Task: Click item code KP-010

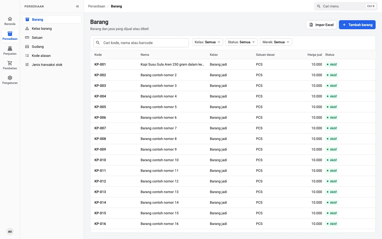Action: [100, 160]
